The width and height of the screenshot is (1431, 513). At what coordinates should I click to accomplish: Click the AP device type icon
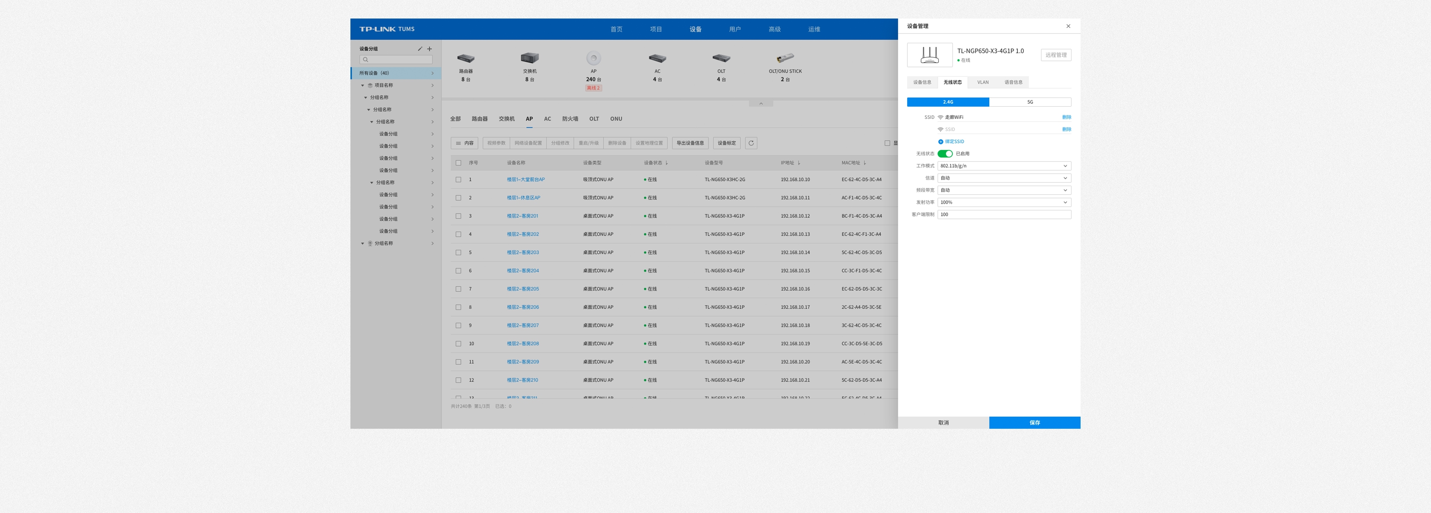593,58
